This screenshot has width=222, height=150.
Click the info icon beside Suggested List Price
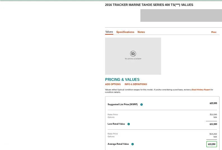point(142,105)
